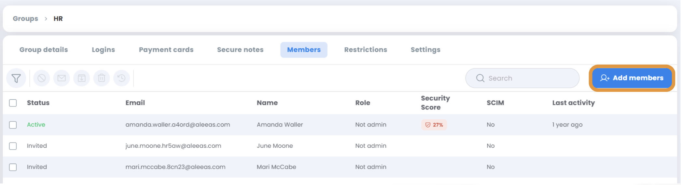Click the Name column header
The image size is (681, 185).
coord(267,103)
